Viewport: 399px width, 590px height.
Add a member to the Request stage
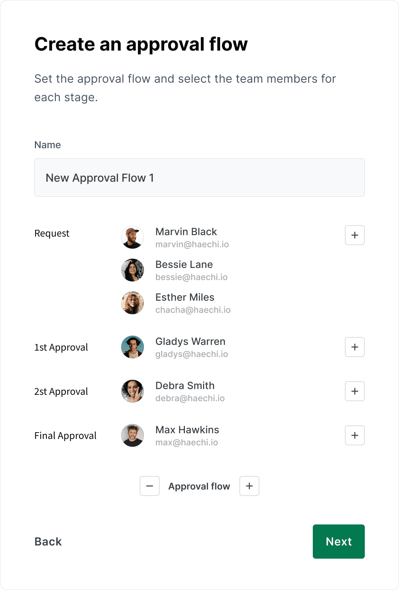[x=355, y=235]
